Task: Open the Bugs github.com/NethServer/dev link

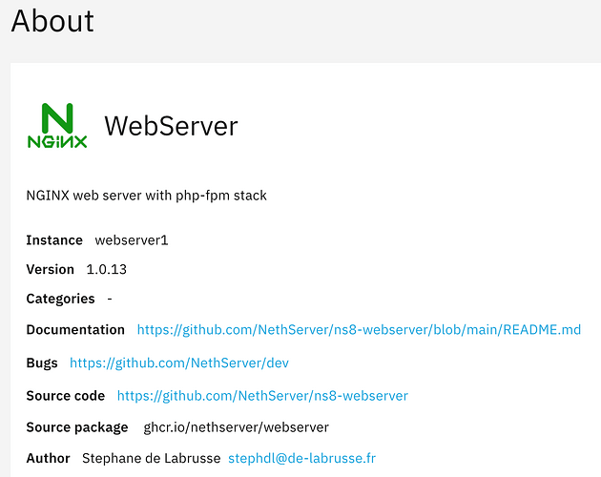Action: [x=179, y=363]
